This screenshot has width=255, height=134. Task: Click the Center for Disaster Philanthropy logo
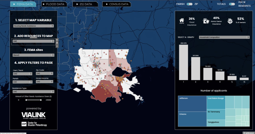pyautogui.click(x=34, y=124)
